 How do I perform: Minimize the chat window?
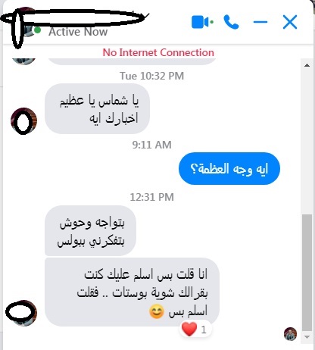click(x=260, y=22)
